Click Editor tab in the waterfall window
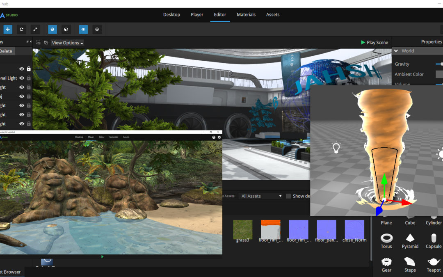Image resolution: width=443 pixels, height=277 pixels. coord(102,137)
